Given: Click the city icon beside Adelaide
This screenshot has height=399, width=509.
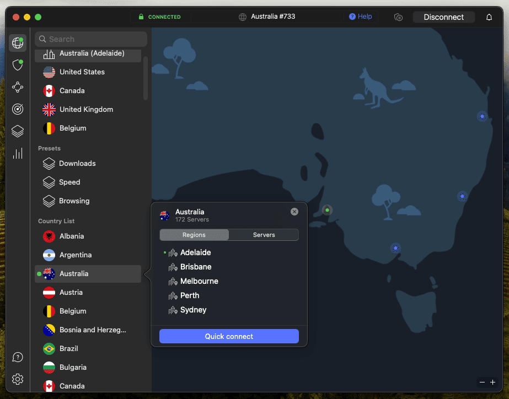Looking at the screenshot, I should pos(173,253).
